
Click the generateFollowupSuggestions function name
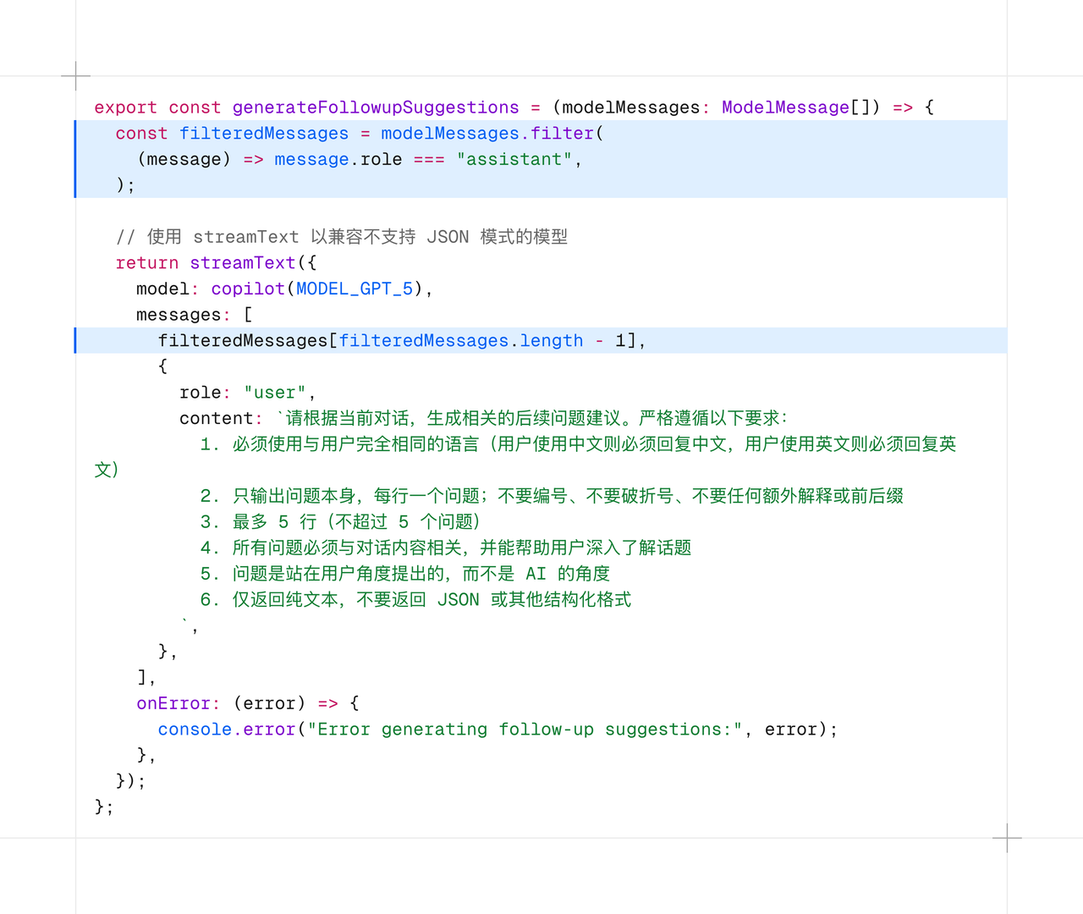coord(375,107)
